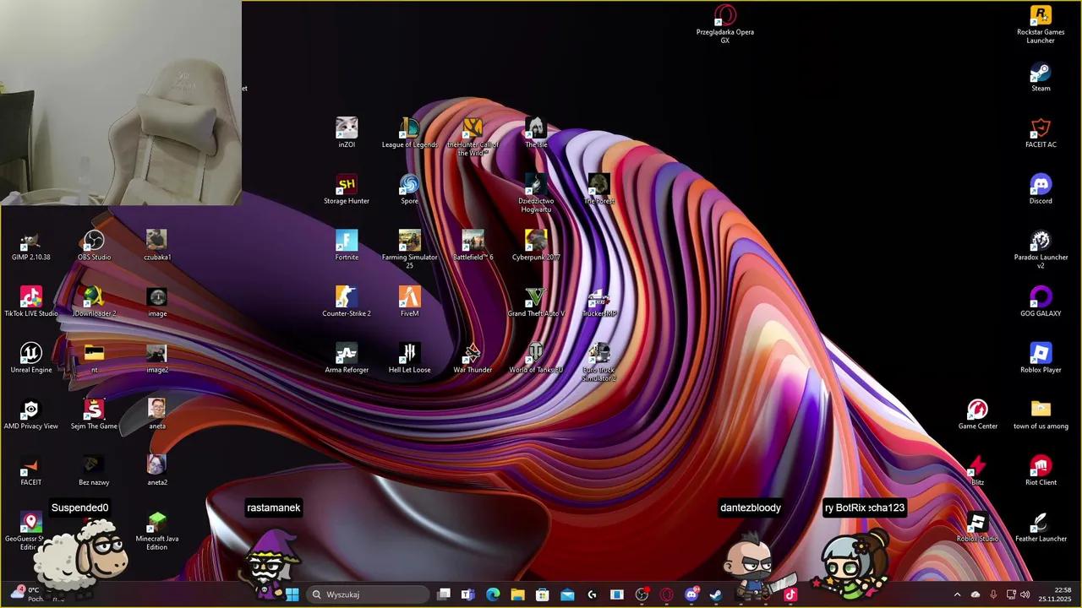Viewport: 1082px width, 608px height.
Task: Select the Grand Theft Auto V icon
Action: pyautogui.click(x=536, y=302)
